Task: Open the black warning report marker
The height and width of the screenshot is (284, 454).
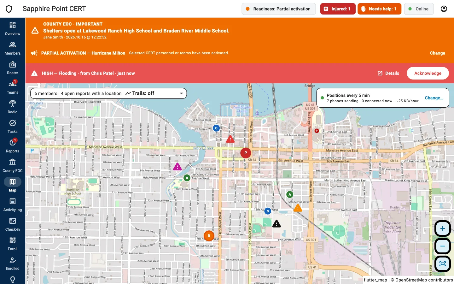Action: tap(276, 224)
